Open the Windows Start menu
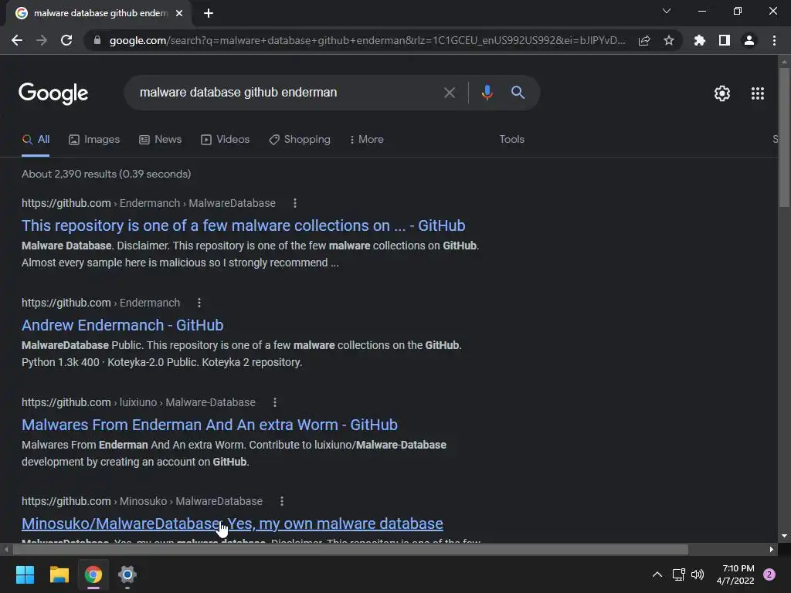This screenshot has width=791, height=593. (x=25, y=574)
